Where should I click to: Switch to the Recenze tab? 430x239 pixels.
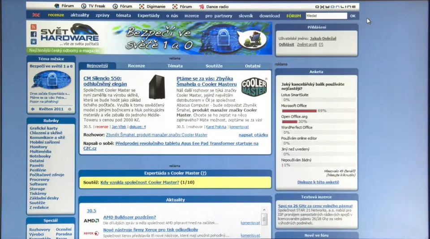click(x=136, y=66)
